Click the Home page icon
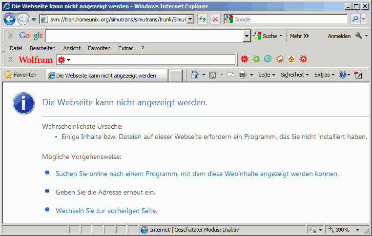This screenshot has width=372, height=236. (x=195, y=75)
